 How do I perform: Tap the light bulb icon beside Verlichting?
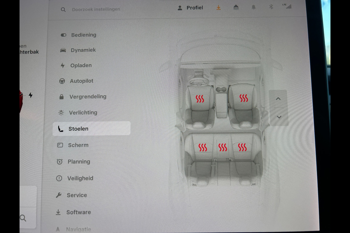(x=61, y=112)
